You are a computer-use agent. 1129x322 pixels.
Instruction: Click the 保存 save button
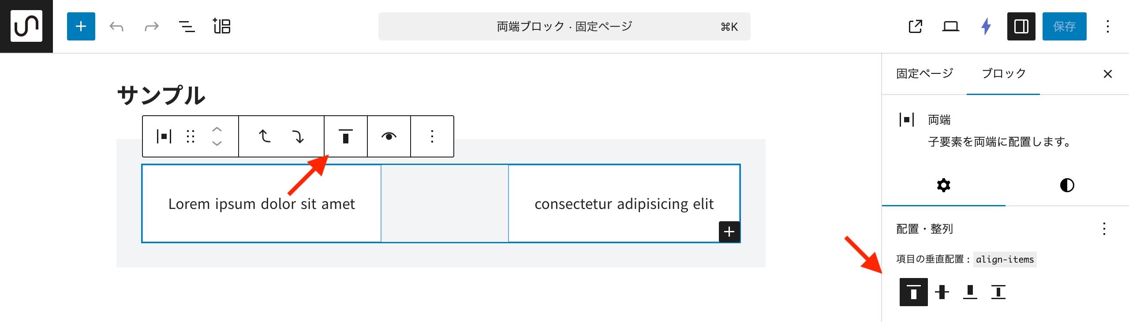[x=1064, y=26]
